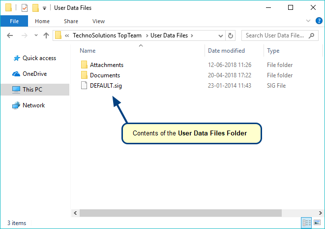Open recent locations dropdown arrow
The width and height of the screenshot is (325, 229).
35,35
